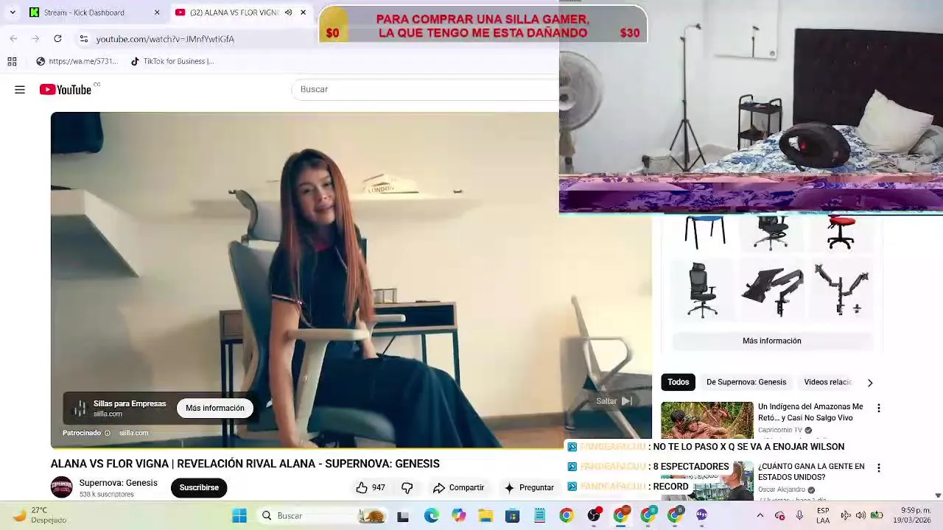Image resolution: width=943 pixels, height=530 pixels.
Task: Open the Windows Start menu
Action: pos(239,516)
